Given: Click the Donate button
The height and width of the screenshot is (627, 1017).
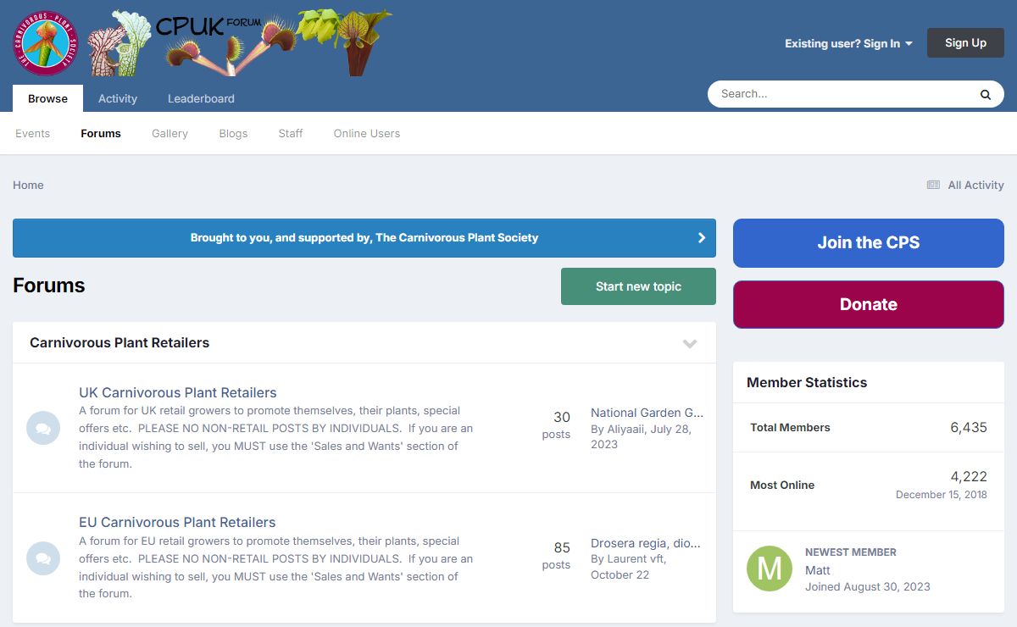Looking at the screenshot, I should point(869,304).
